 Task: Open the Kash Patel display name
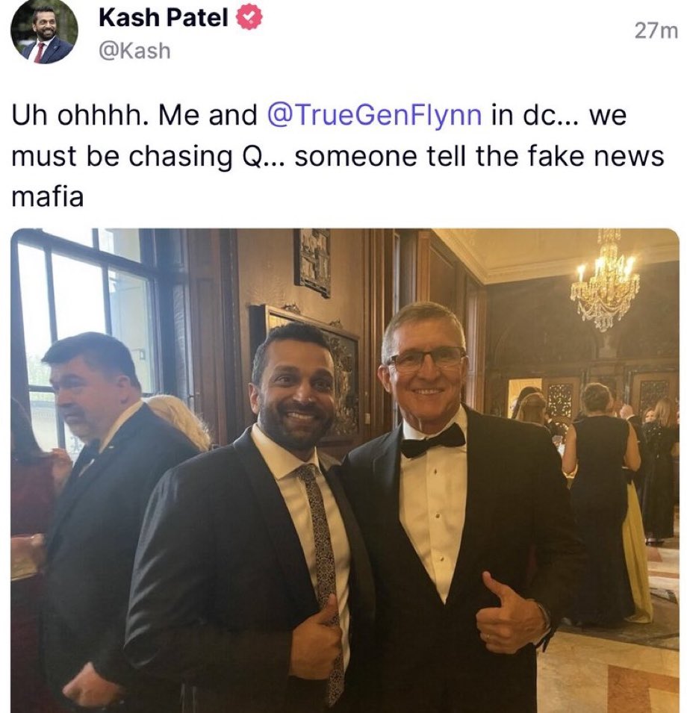(163, 18)
